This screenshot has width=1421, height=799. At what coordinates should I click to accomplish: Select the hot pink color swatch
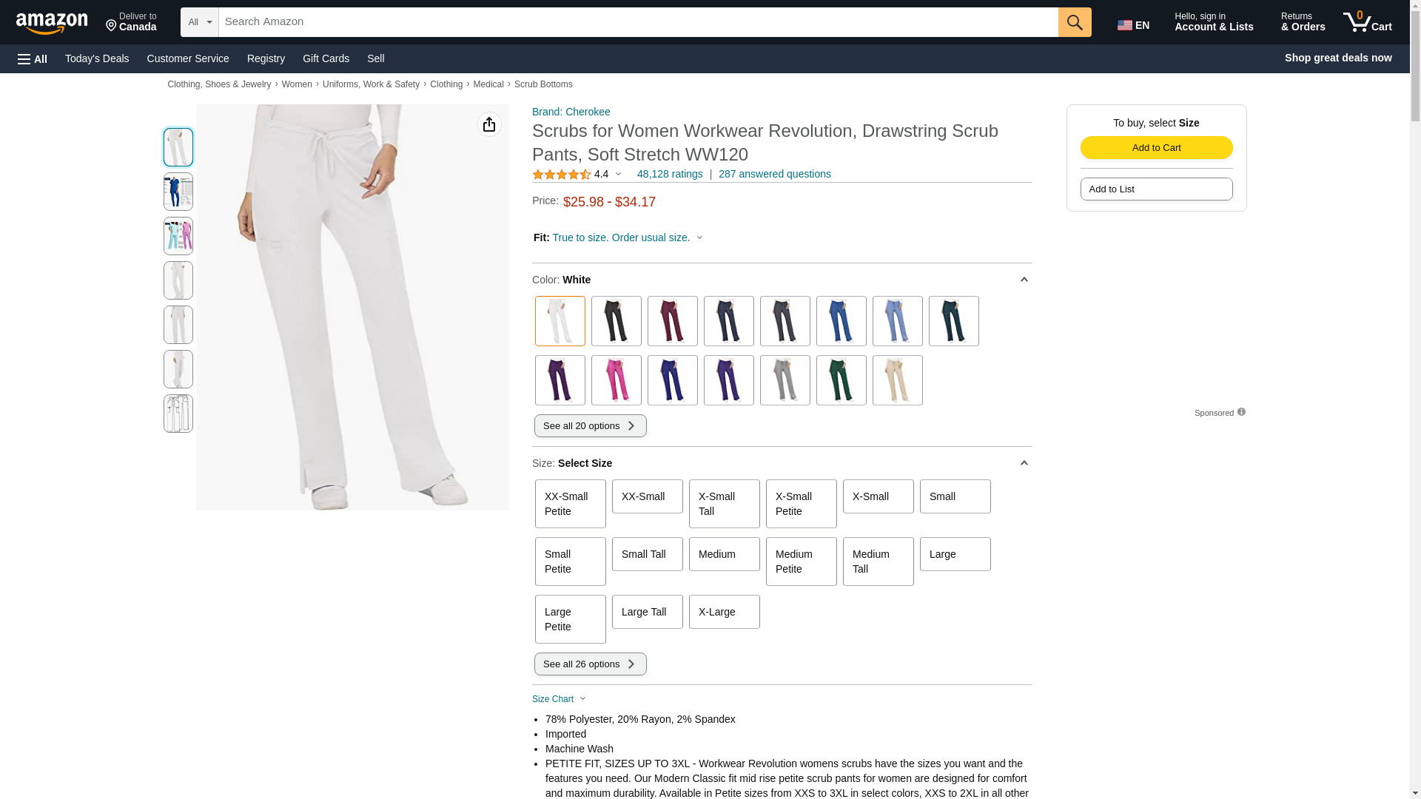pyautogui.click(x=616, y=380)
